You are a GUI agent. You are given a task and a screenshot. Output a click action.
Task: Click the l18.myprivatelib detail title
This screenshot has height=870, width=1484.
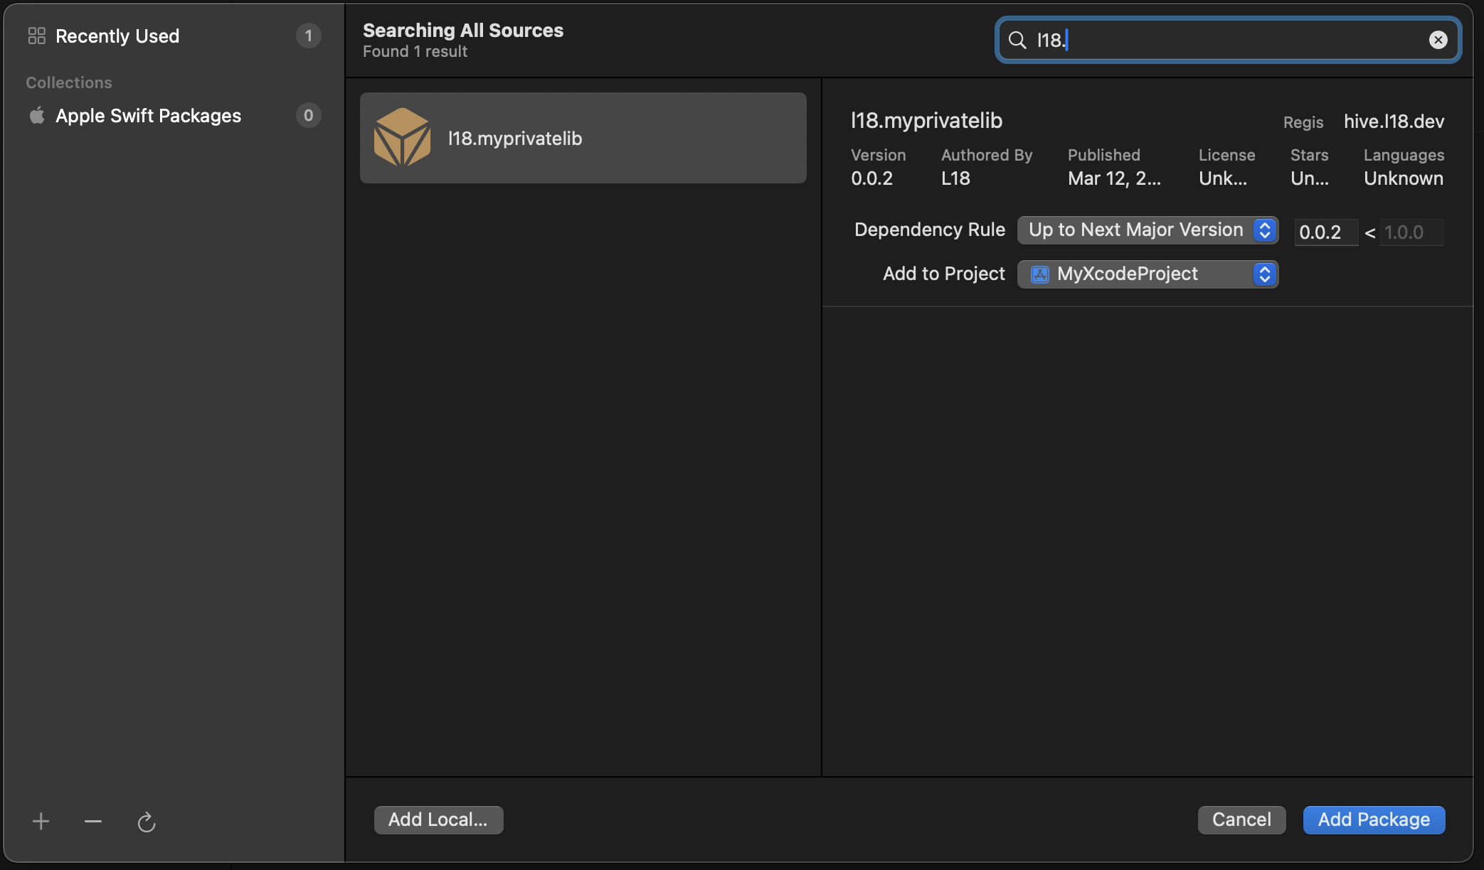[x=926, y=121]
